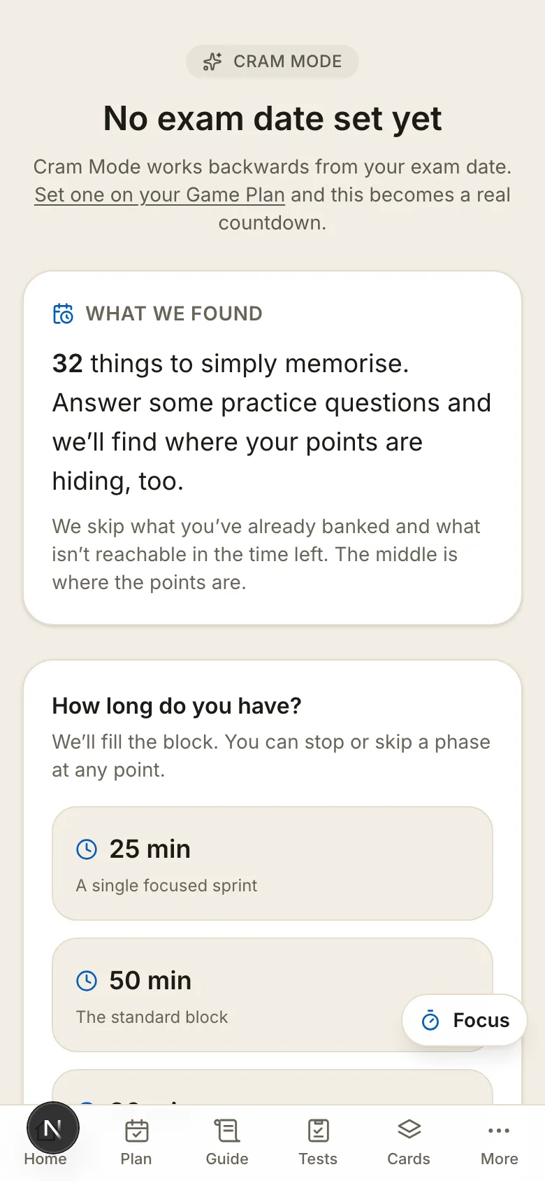Click the What We Found summary card
The height and width of the screenshot is (1181, 545).
click(x=272, y=448)
